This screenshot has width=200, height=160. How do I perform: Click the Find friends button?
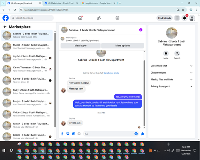[x=164, y=18]
